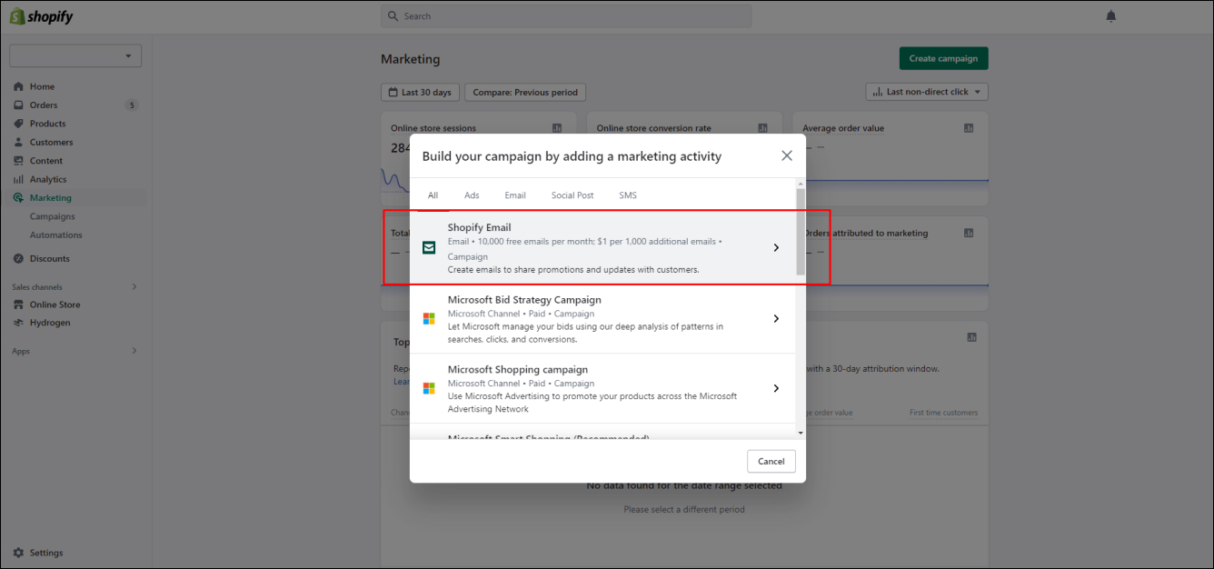
Task: Click the Content icon in sidebar
Action: coord(18,161)
